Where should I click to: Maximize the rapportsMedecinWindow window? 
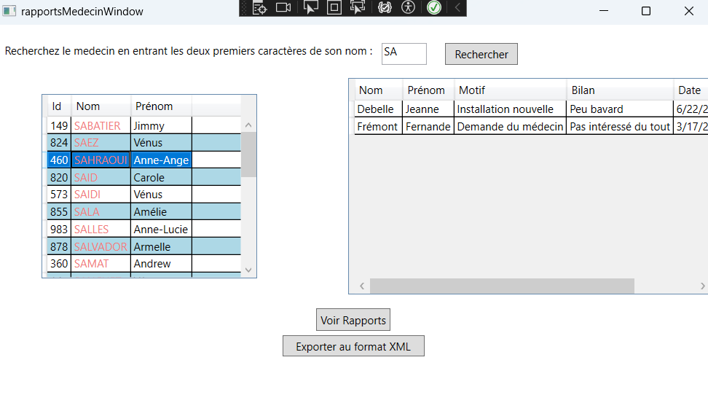click(x=645, y=11)
